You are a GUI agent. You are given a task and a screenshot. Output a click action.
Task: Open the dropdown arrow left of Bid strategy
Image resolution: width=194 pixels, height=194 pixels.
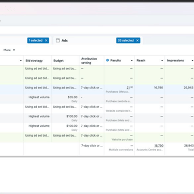tap(21, 61)
